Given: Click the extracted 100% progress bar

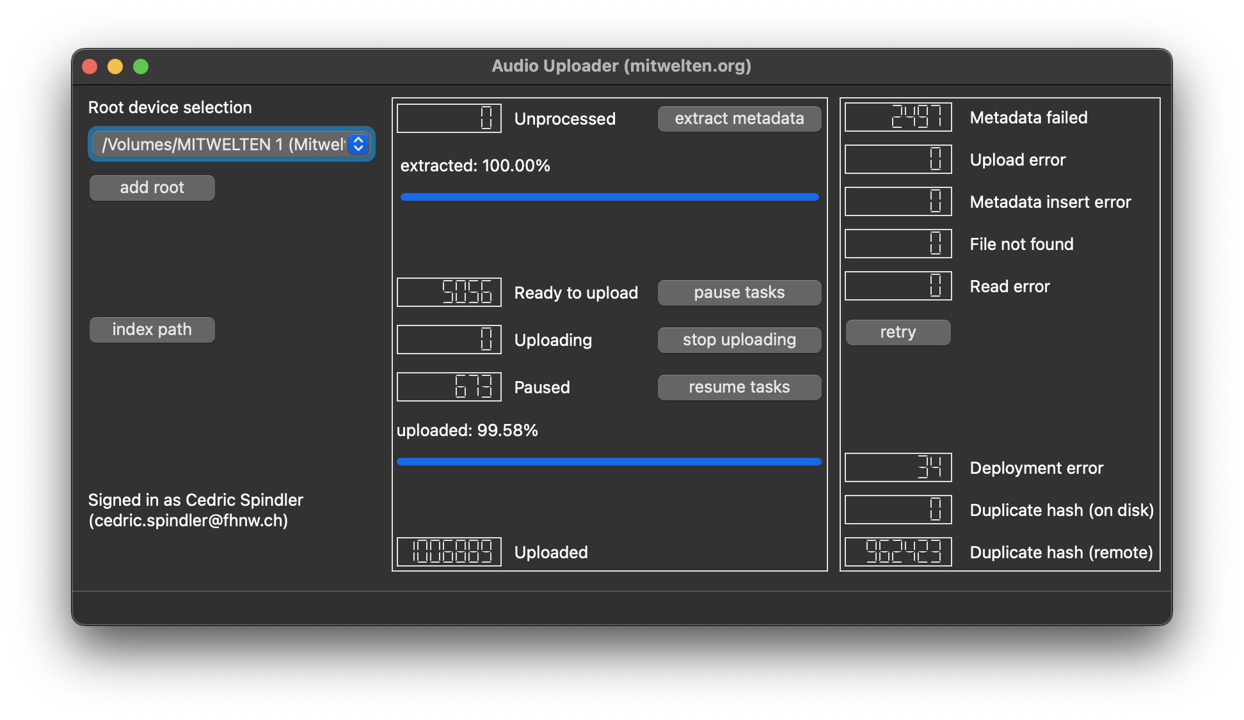Looking at the screenshot, I should tap(609, 197).
